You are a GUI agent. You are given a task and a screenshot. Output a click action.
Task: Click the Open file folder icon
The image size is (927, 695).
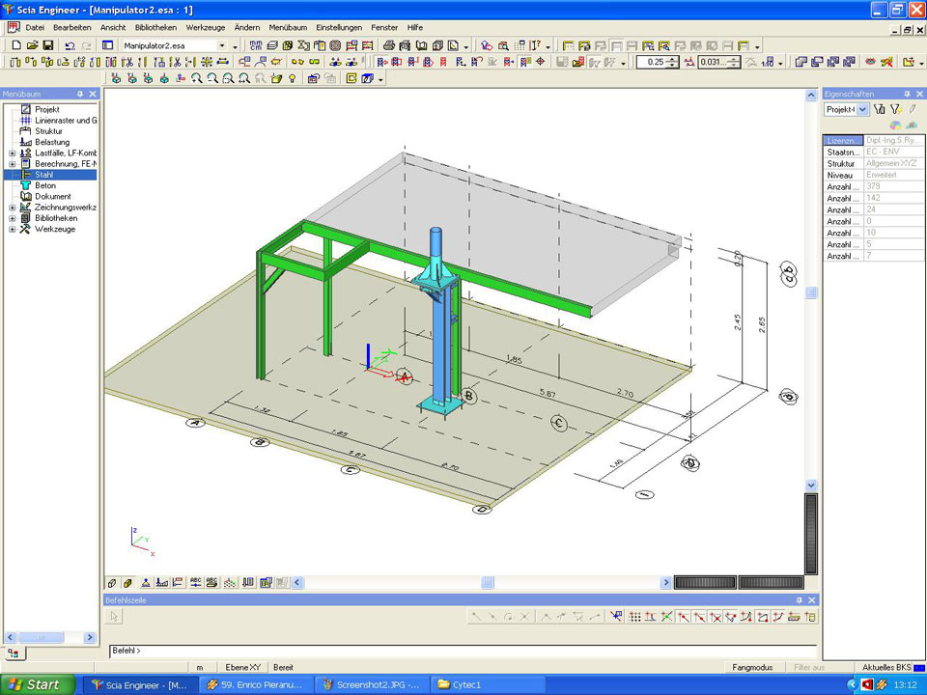click(x=32, y=45)
